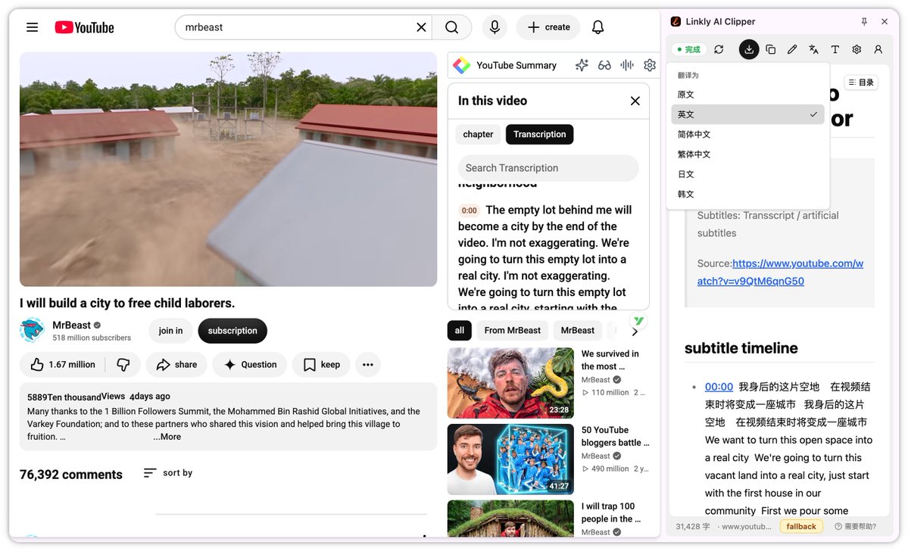908x551 pixels.
Task: Jump to the 0:00 transcript timestamp
Action: [469, 210]
